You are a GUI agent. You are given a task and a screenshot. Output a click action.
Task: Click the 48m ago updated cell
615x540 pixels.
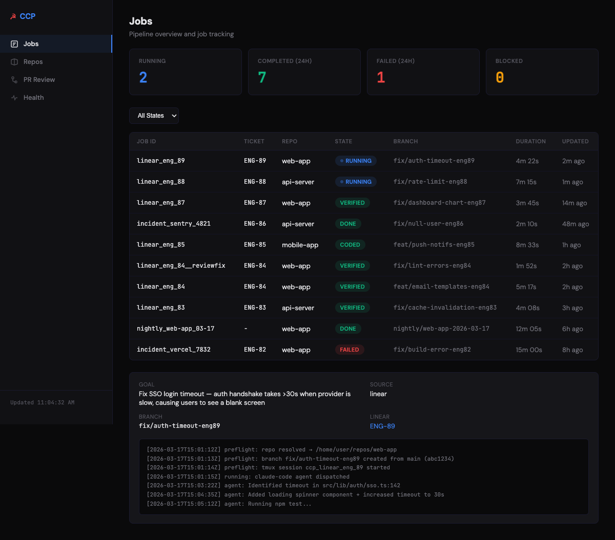pos(576,224)
